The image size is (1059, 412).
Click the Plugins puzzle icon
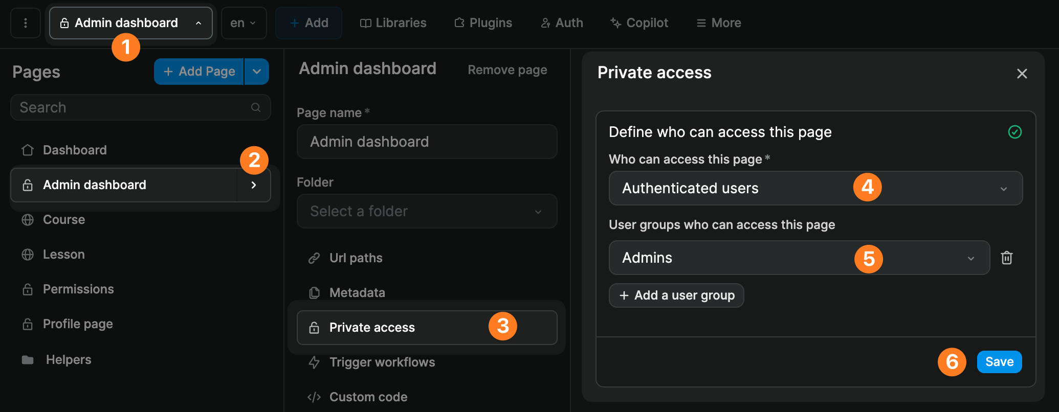pos(459,23)
